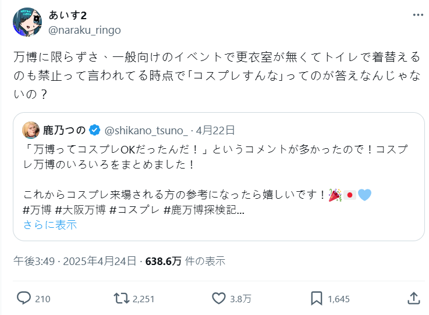Click あいす2 profile avatar
Image resolution: width=429 pixels, height=315 pixels.
click(x=27, y=22)
